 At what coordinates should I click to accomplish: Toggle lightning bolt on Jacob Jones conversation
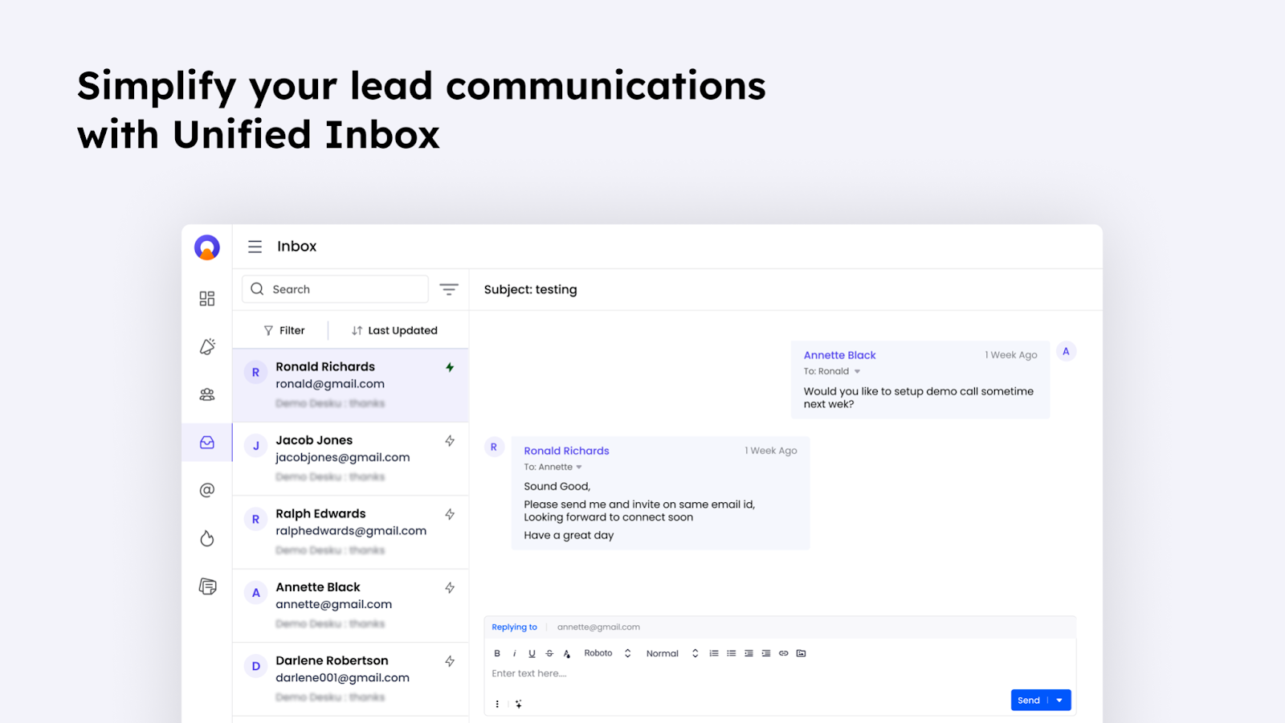pyautogui.click(x=450, y=440)
